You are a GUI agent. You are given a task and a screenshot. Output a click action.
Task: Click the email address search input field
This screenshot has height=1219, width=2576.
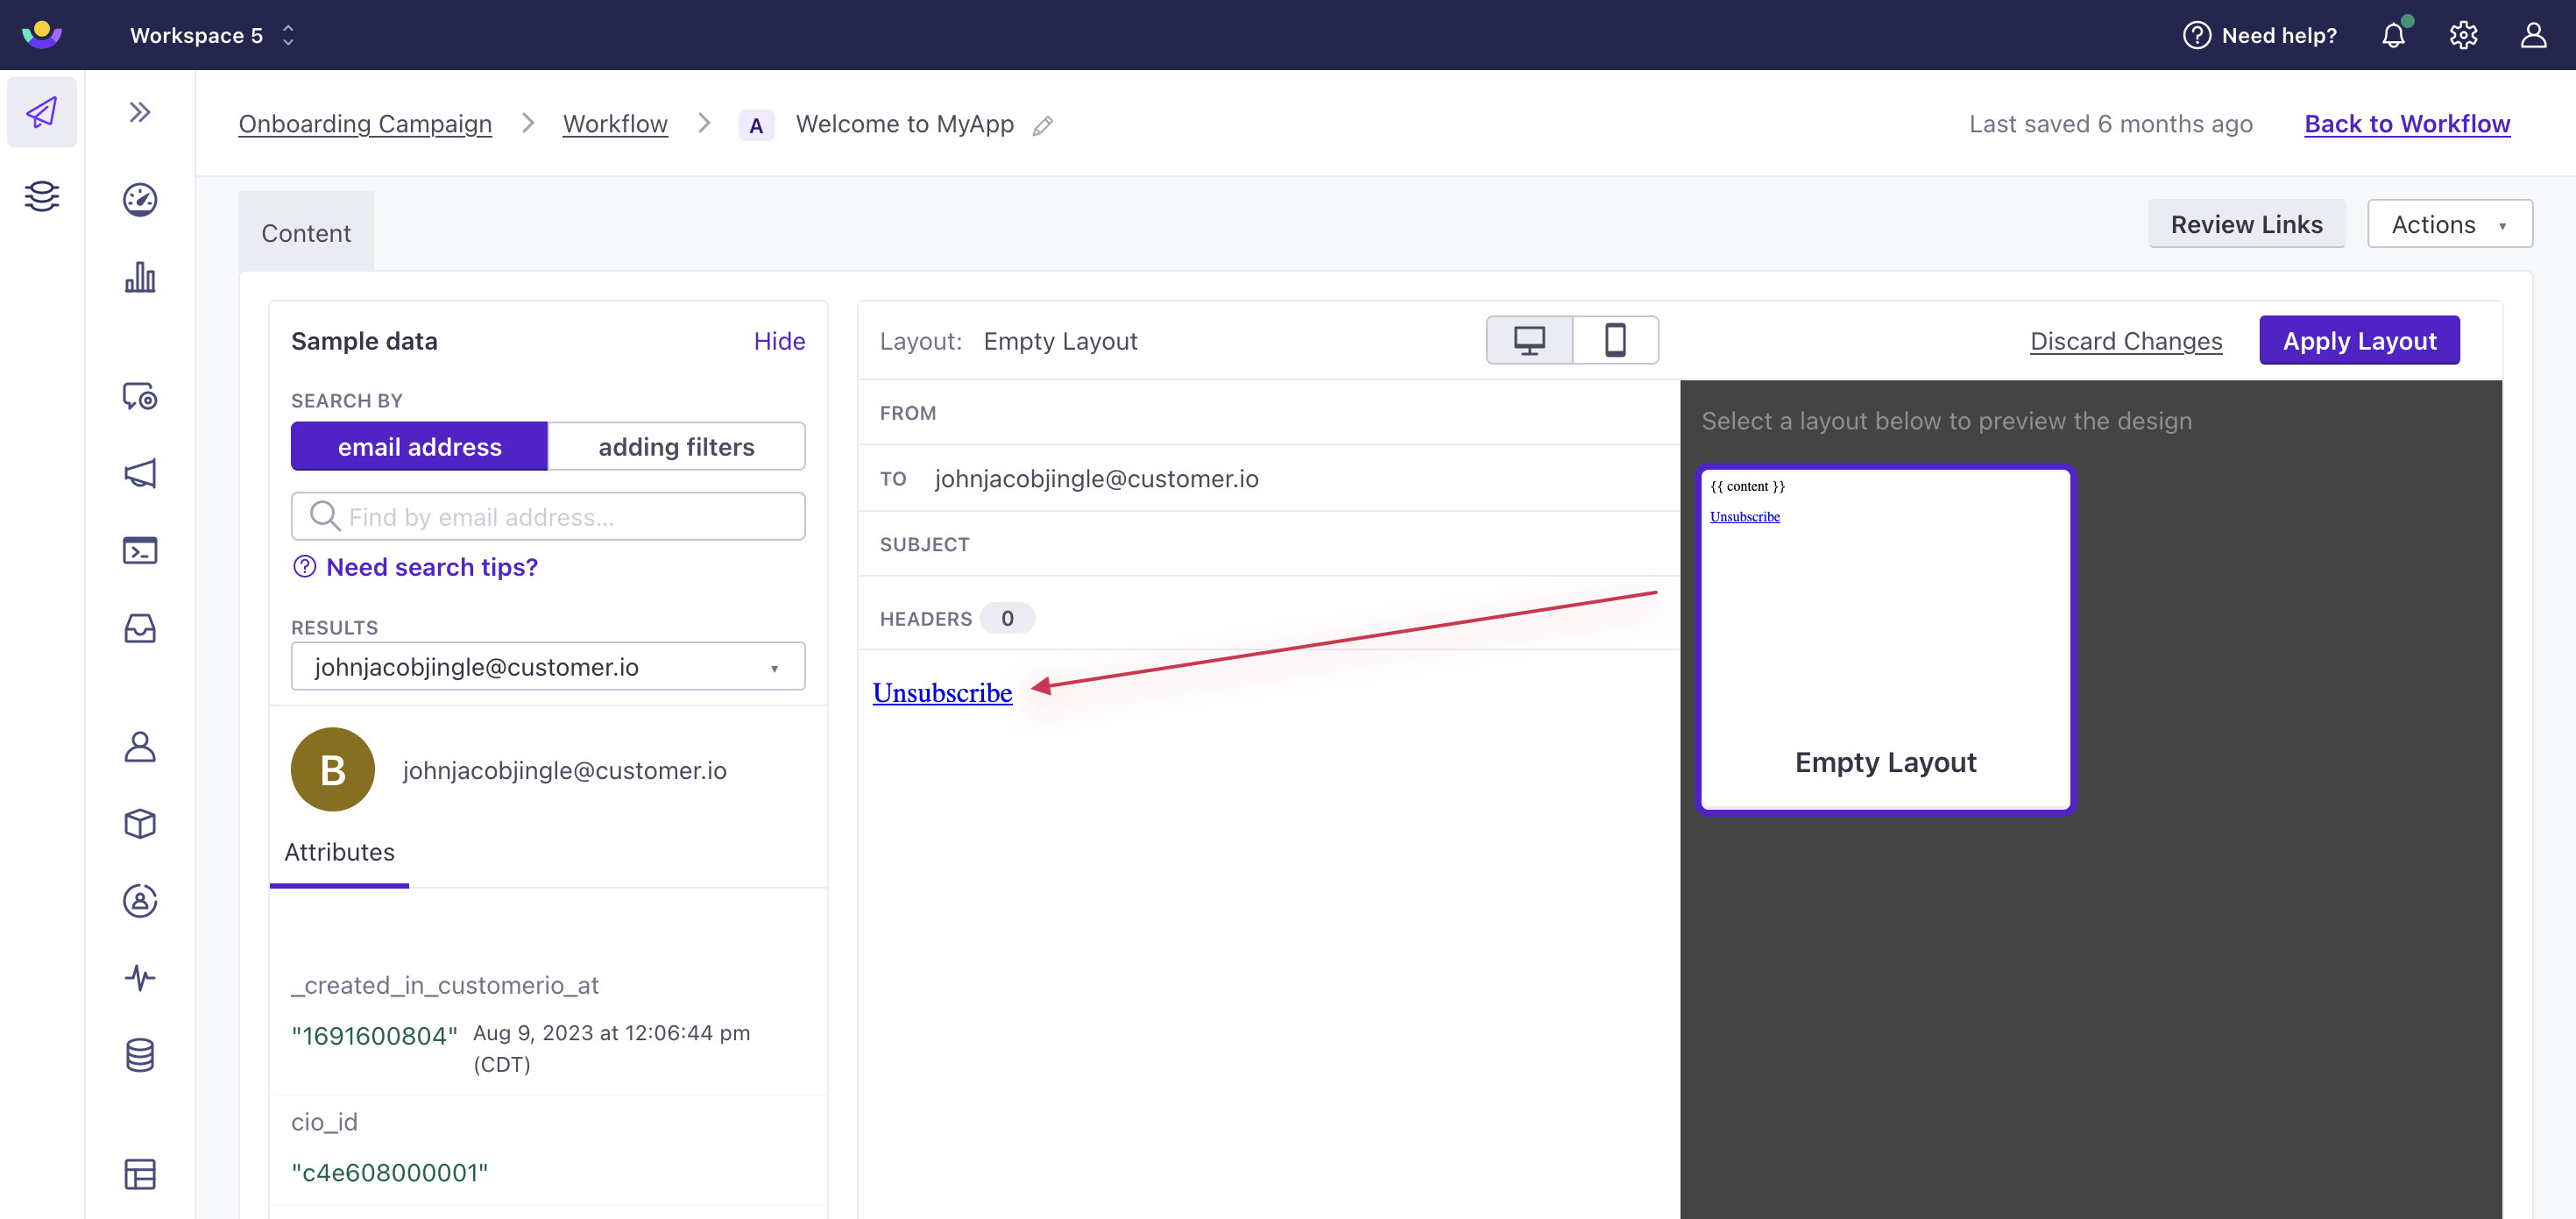coord(547,516)
